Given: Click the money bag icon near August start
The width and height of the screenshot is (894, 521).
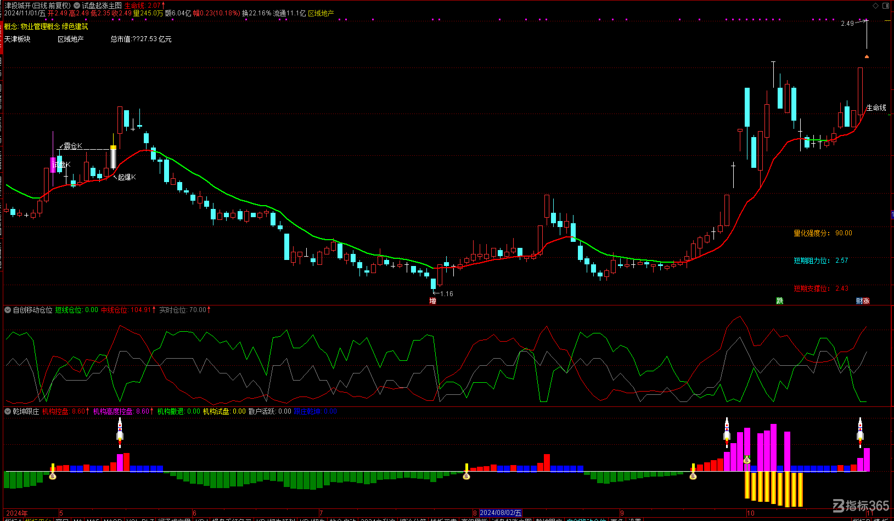Looking at the screenshot, I should tap(466, 476).
